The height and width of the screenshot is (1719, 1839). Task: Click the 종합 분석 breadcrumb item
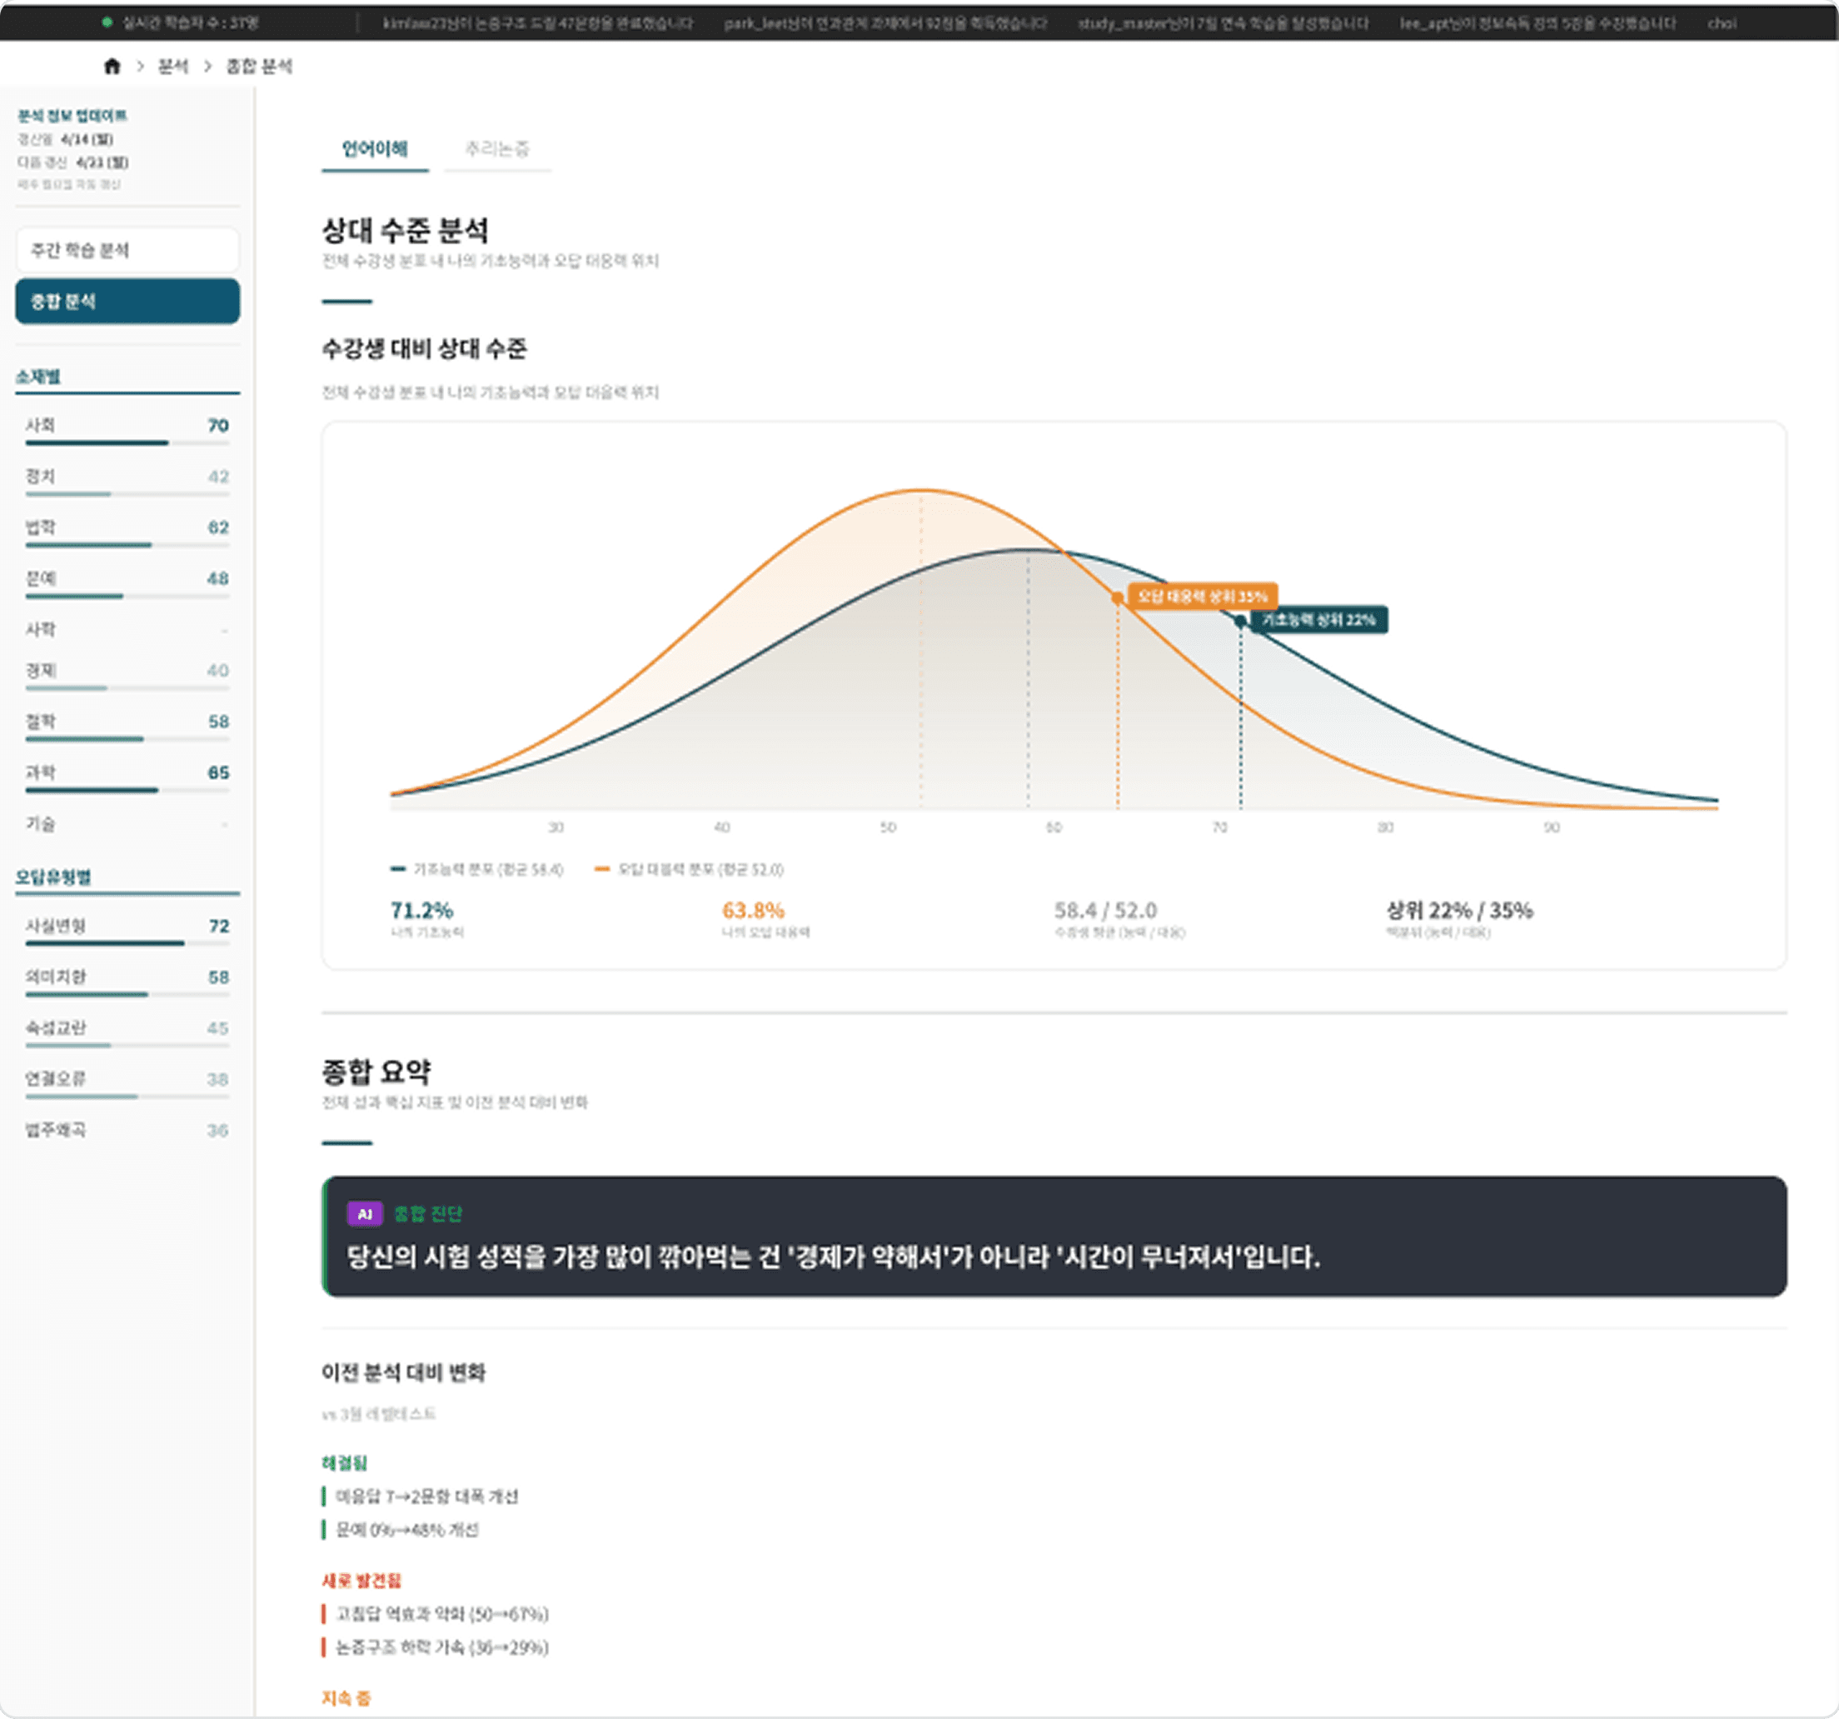pyautogui.click(x=259, y=66)
